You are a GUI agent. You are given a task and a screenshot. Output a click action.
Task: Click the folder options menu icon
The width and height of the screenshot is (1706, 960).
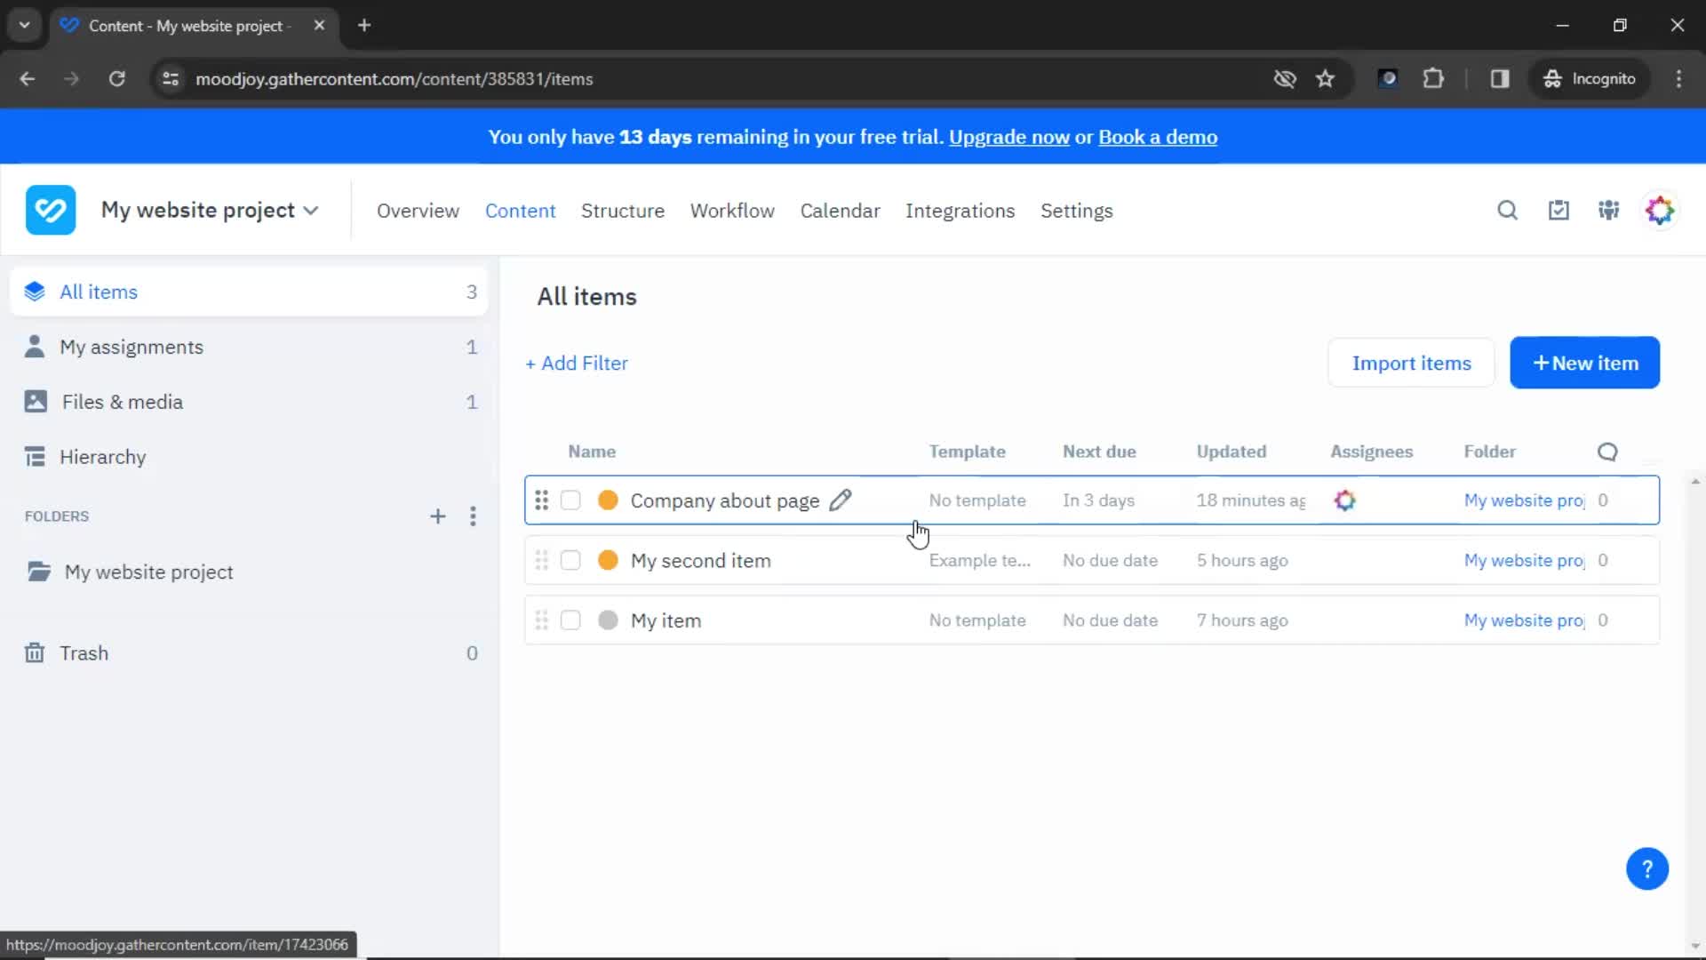point(472,516)
